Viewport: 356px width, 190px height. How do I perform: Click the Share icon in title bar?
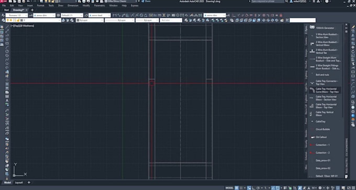point(146,2)
